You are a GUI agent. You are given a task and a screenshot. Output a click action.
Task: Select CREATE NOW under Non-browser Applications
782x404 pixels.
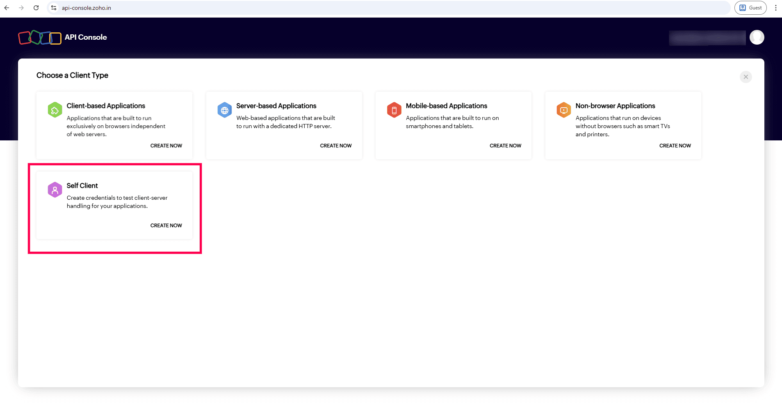coord(675,145)
